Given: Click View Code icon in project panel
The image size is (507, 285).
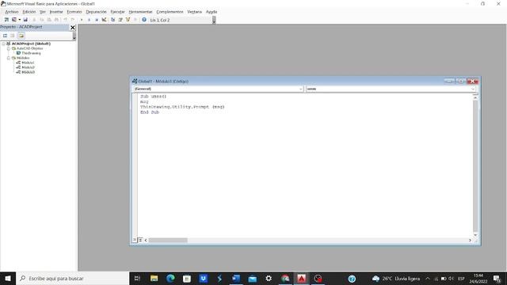Looking at the screenshot, I should (6, 36).
